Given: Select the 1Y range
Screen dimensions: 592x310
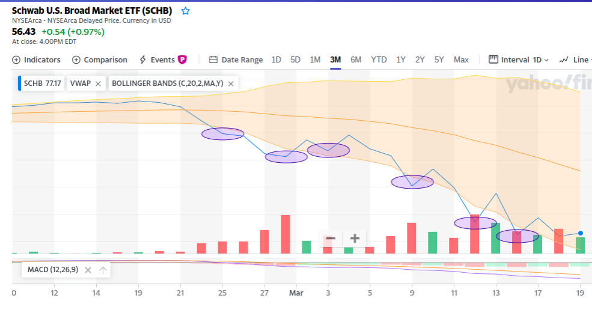Looking at the screenshot, I should (401, 59).
